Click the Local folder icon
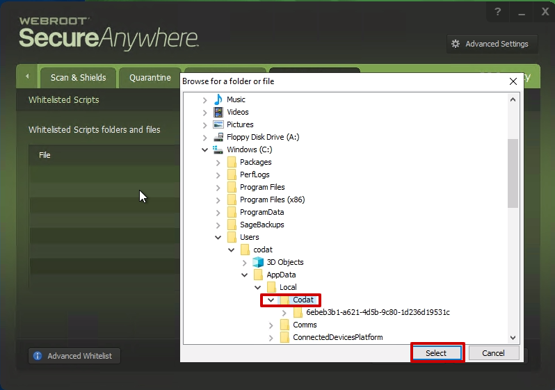 [271, 287]
